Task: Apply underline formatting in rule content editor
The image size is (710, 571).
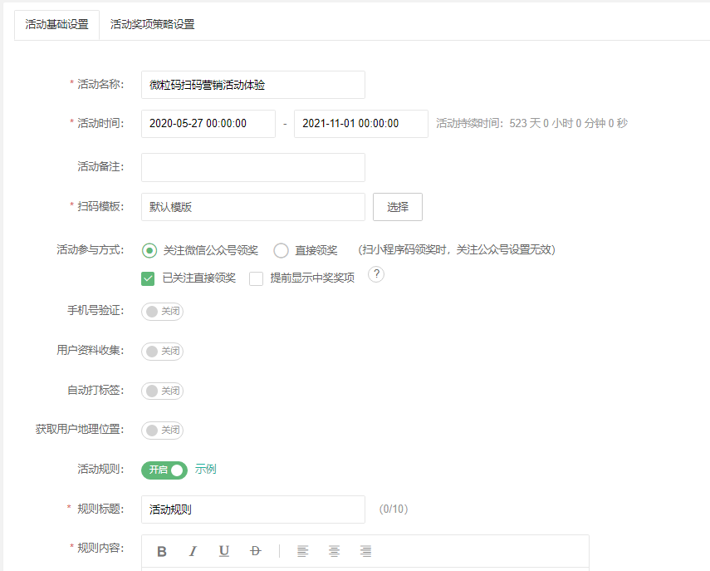Action: 224,551
